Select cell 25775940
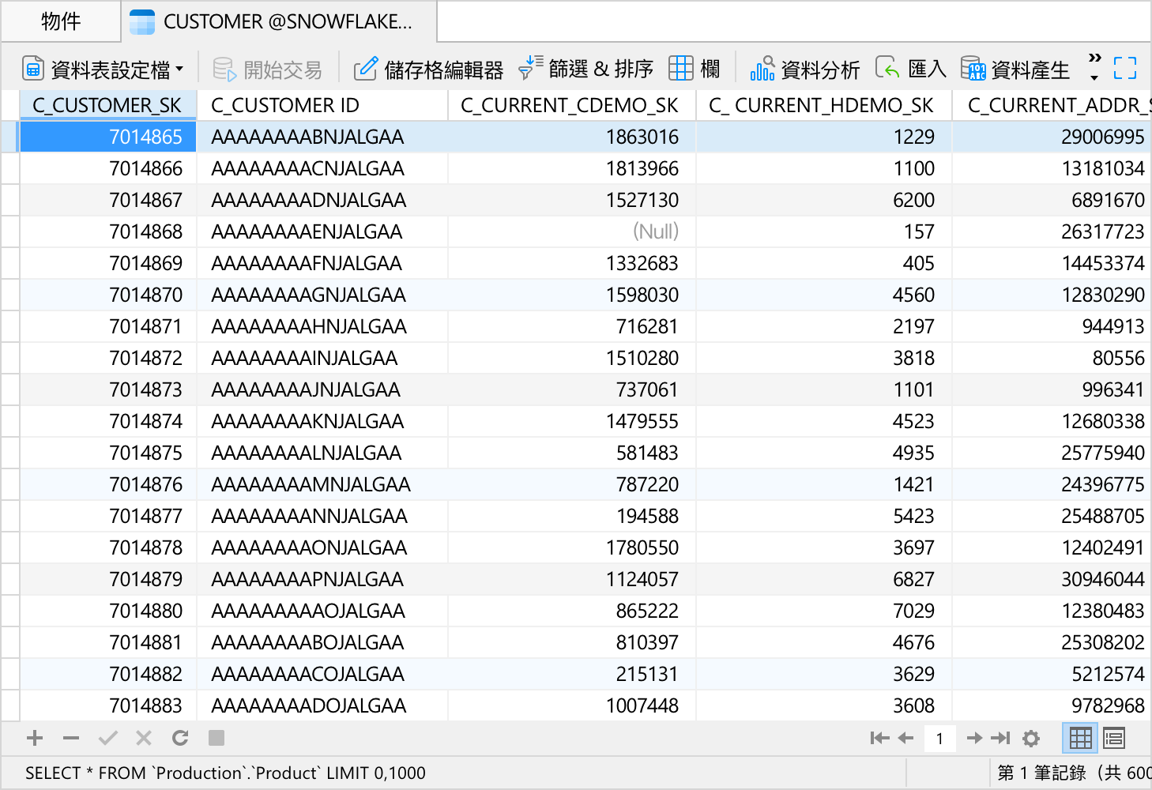The image size is (1152, 790). 1052,453
